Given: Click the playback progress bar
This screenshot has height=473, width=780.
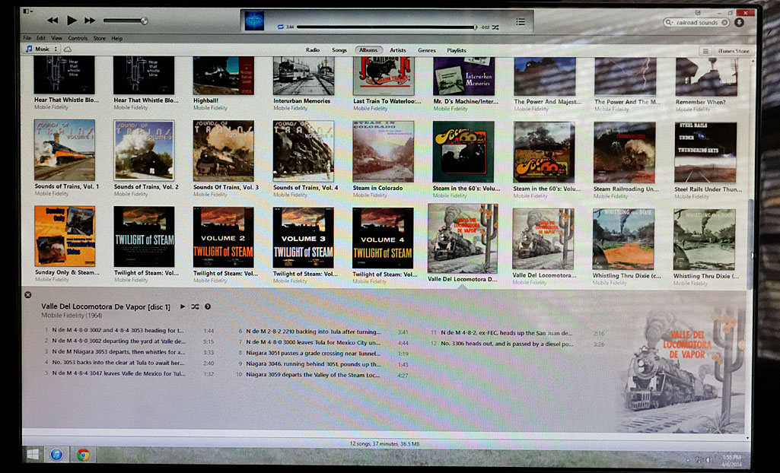Looking at the screenshot, I should click(387, 27).
